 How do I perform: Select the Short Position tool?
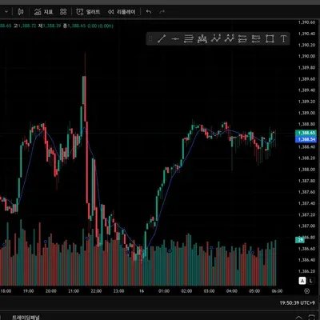[x=256, y=39]
